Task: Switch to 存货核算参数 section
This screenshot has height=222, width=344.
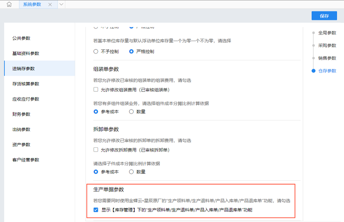Action: click(x=26, y=83)
